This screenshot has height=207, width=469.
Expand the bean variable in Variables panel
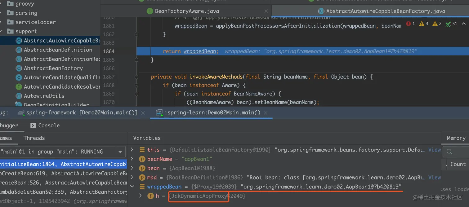point(132,168)
